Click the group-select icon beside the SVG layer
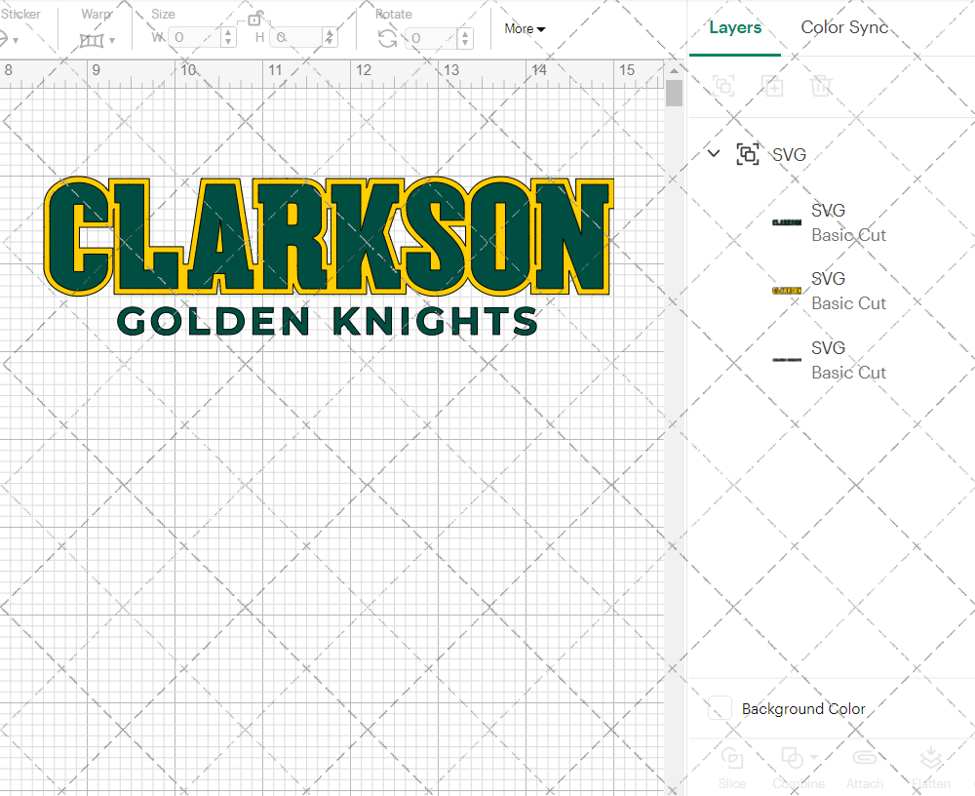This screenshot has height=796, width=975. tap(748, 154)
